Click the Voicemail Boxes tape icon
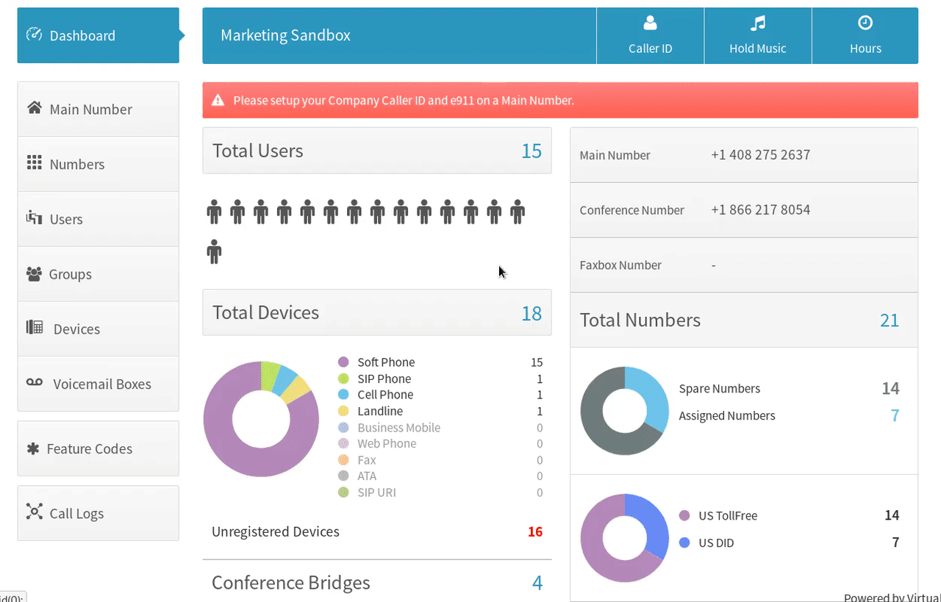This screenshot has height=602, width=941. [x=35, y=383]
